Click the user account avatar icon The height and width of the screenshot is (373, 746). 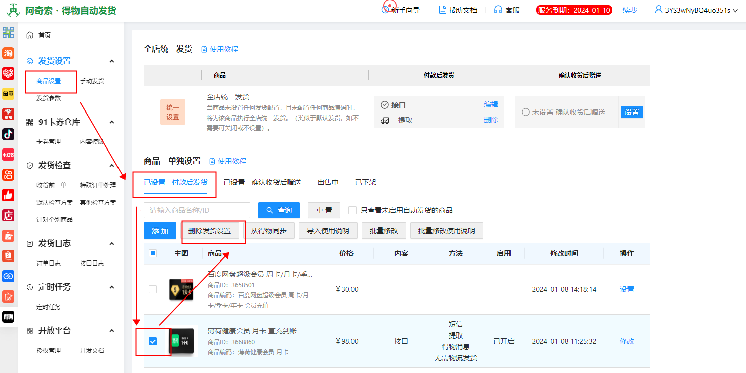[659, 9]
